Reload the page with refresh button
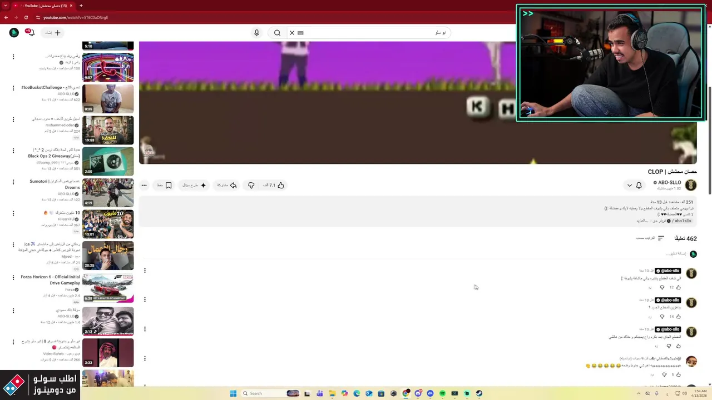712x400 pixels. 26,17
